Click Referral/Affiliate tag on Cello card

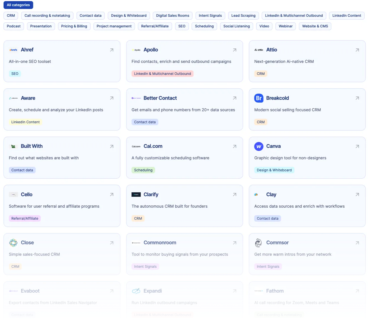(25, 219)
